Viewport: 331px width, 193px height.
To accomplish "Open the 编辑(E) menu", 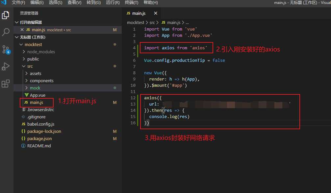I will (37, 3).
